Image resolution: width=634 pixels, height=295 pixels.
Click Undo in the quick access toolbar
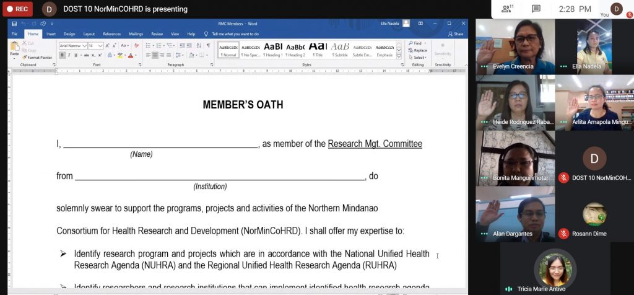click(23, 24)
